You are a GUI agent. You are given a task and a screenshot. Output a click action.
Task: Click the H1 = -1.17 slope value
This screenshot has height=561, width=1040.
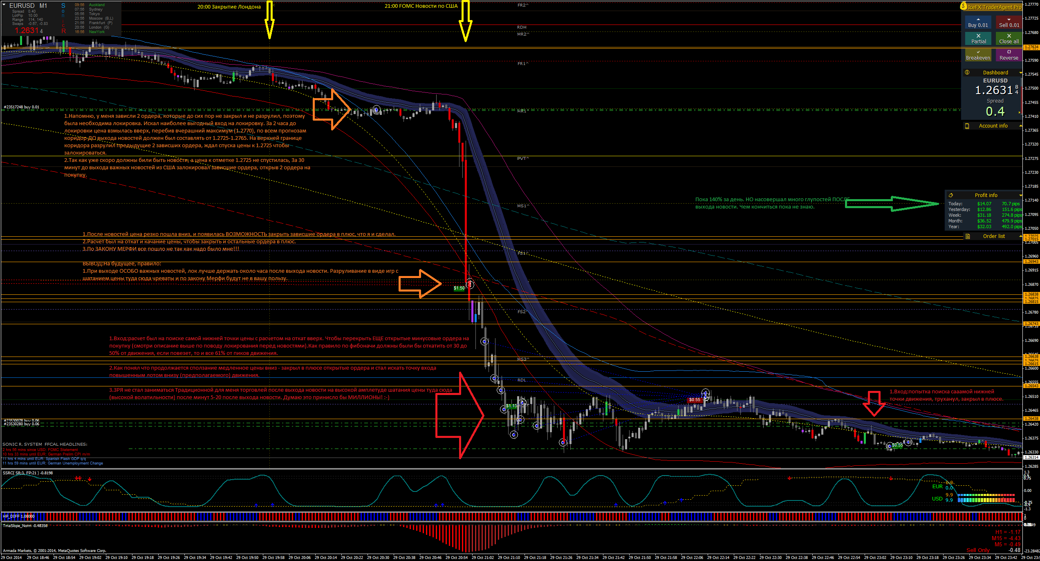pos(1008,532)
